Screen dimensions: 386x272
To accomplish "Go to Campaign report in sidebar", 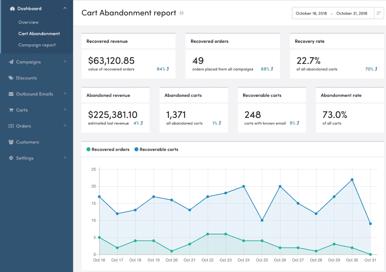I will click(37, 45).
